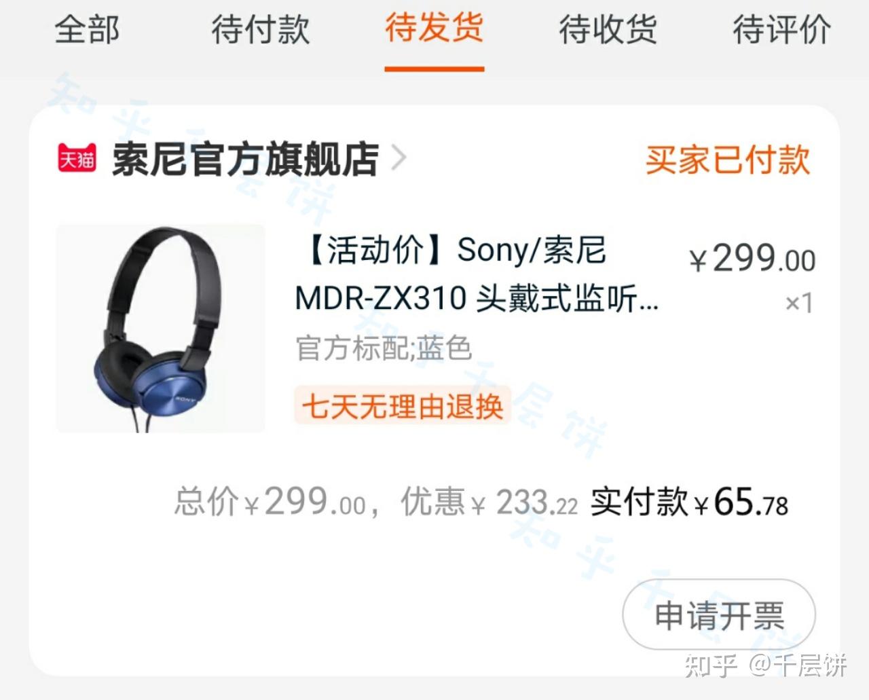869x700 pixels.
Task: Open the blue Sony headphone thumbnail
Action: (x=160, y=329)
